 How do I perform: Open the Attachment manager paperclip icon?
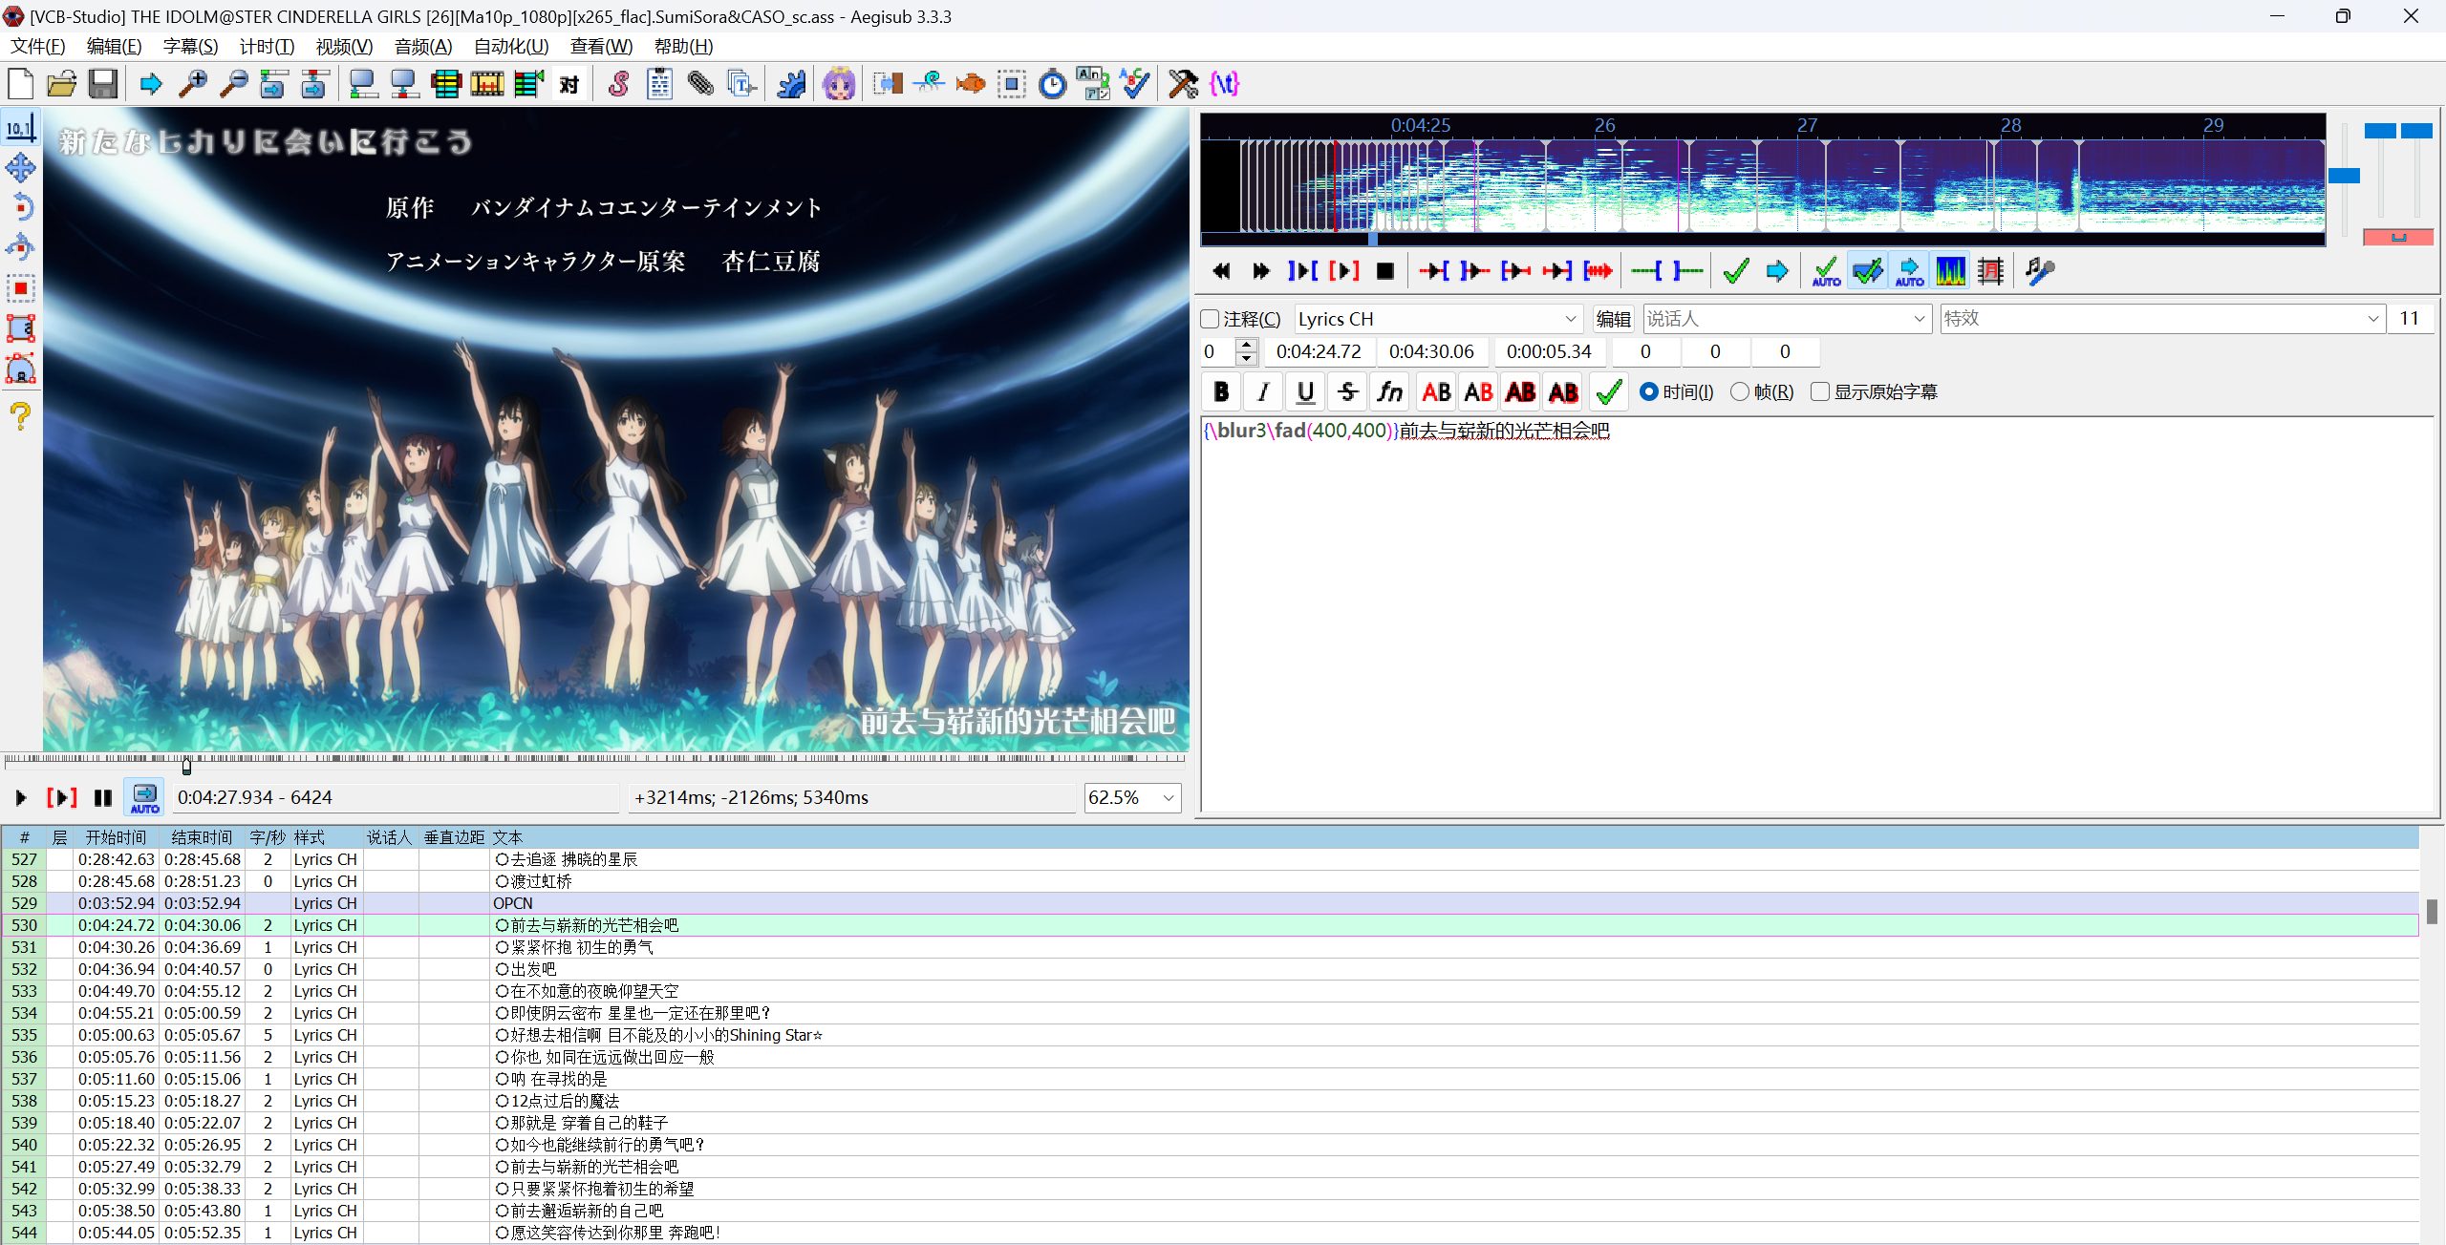pos(700,84)
